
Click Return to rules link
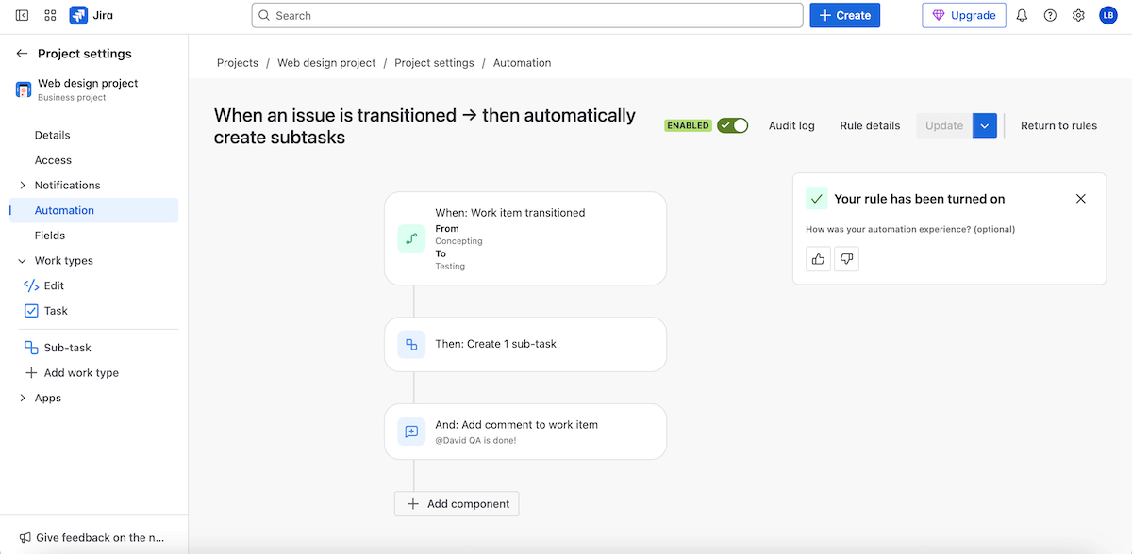click(x=1058, y=125)
